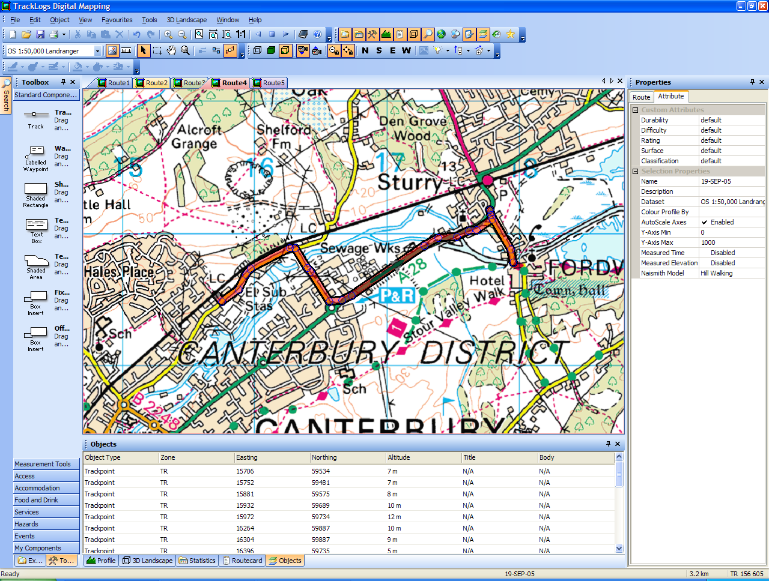The width and height of the screenshot is (769, 581).
Task: Toggle the map image display button
Action: 112,51
